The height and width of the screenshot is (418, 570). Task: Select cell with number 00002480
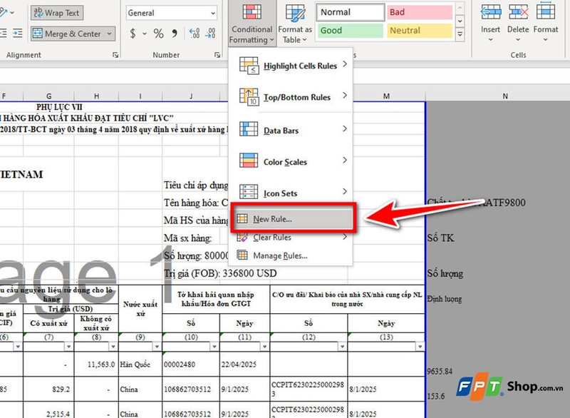191,365
